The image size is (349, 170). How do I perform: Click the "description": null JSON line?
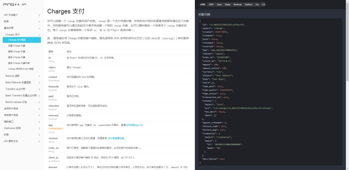[213, 159]
